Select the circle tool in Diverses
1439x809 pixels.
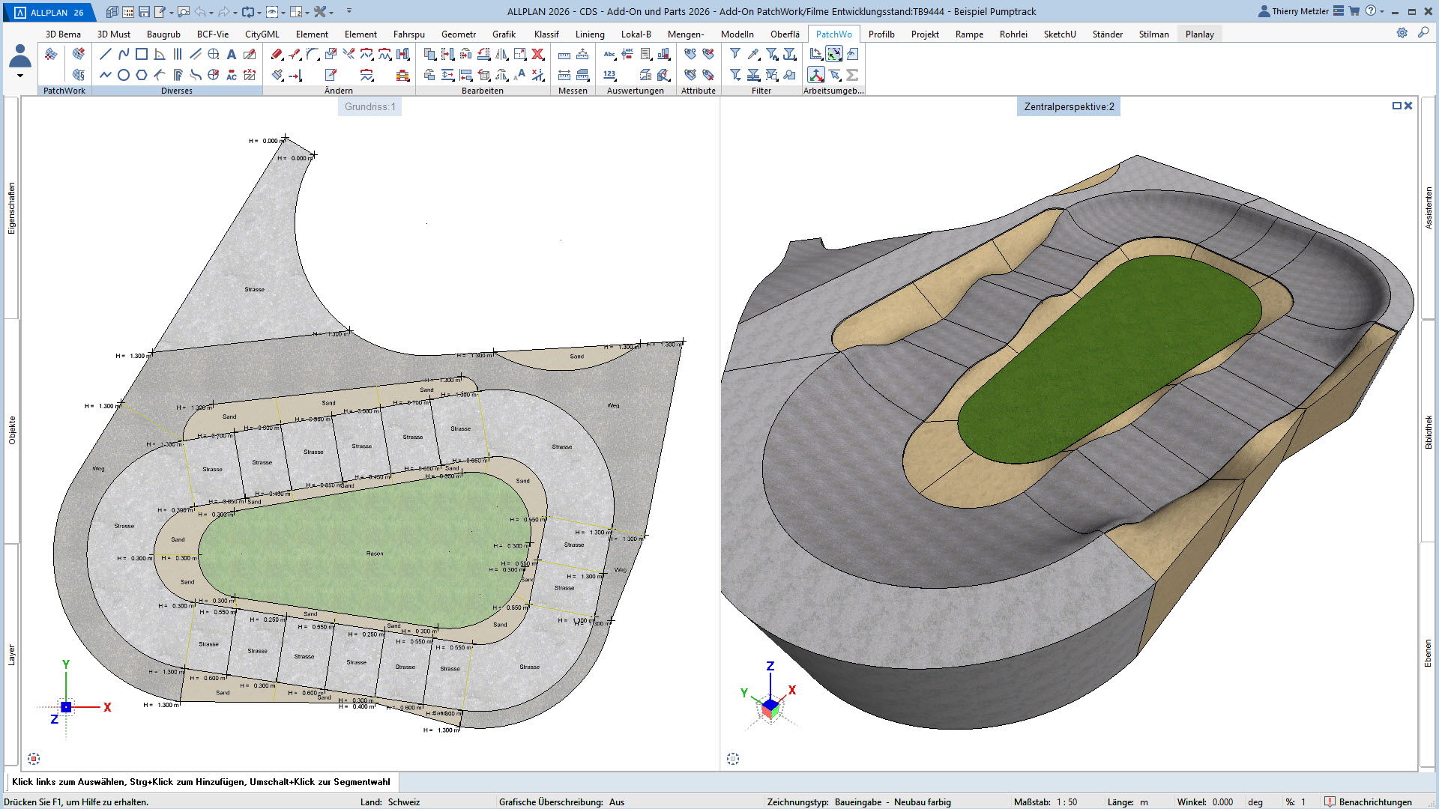pos(123,75)
